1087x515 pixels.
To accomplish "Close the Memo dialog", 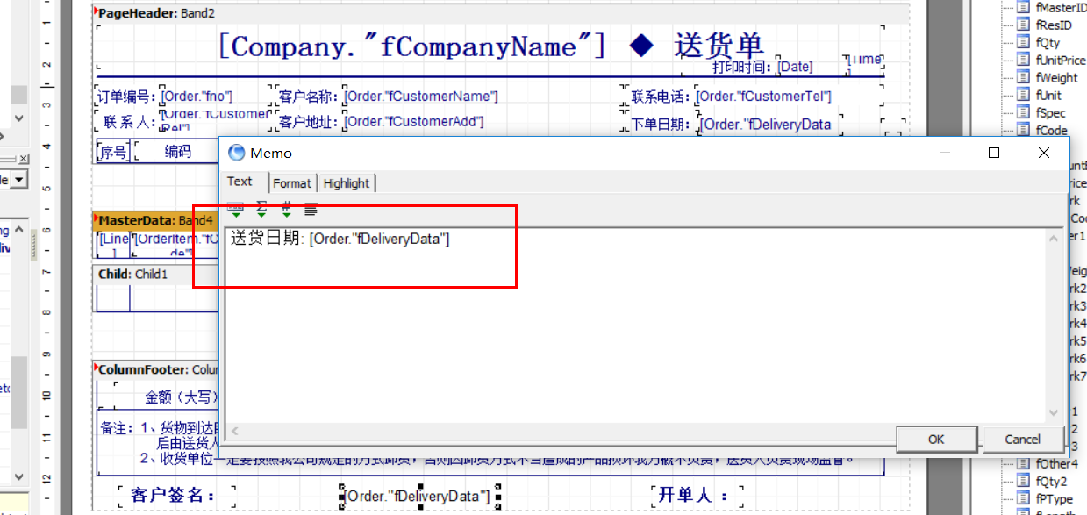I will (1043, 153).
